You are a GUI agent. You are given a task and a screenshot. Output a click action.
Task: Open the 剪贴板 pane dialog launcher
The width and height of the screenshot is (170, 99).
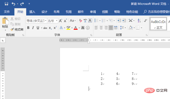pos(23,35)
